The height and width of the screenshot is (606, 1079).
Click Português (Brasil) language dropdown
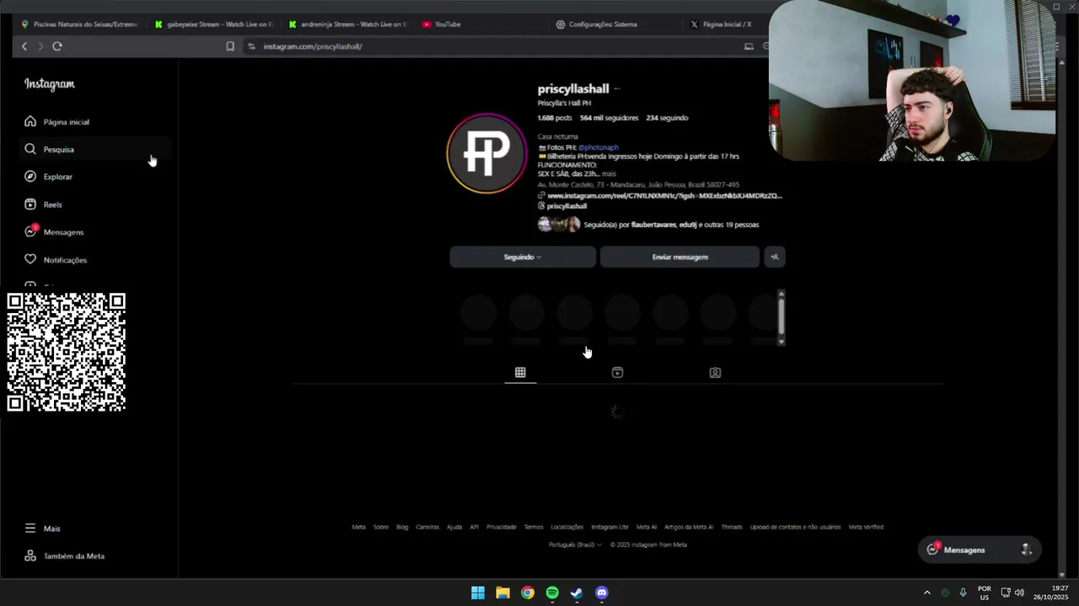point(575,545)
